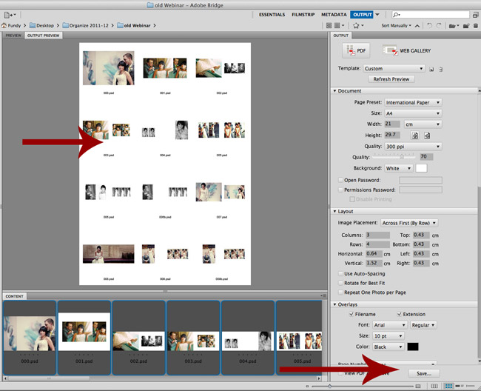The height and width of the screenshot is (391, 481).
Task: Select Web Gallery output mode
Action: [407, 50]
